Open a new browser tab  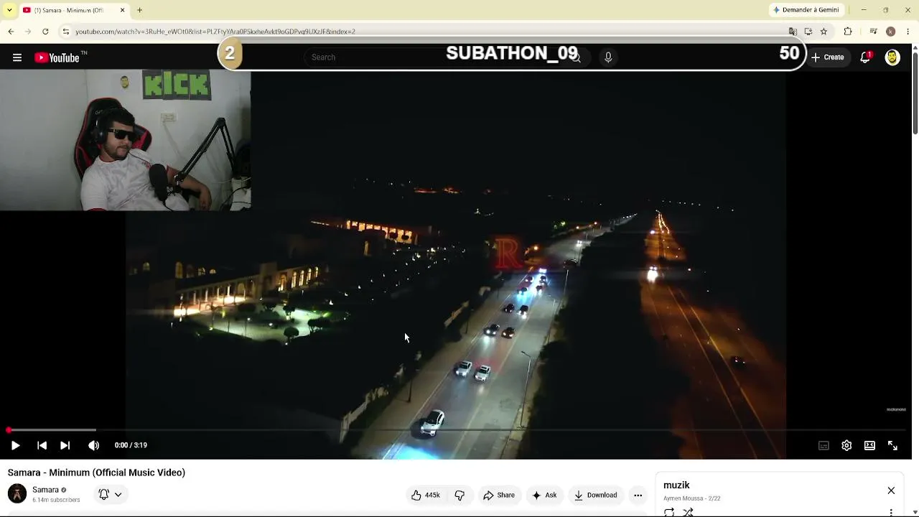point(139,10)
